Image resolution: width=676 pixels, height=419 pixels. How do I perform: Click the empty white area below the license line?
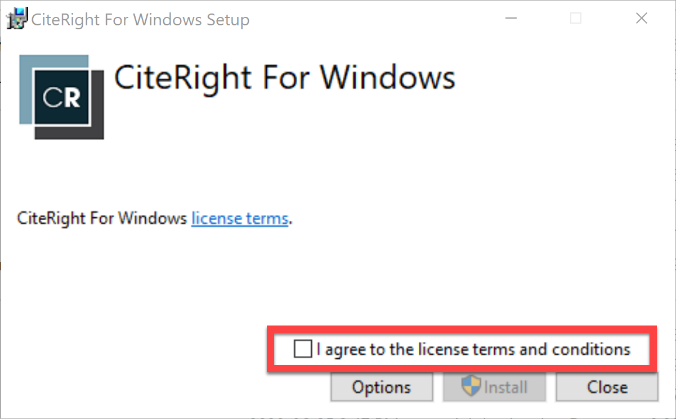[x=338, y=276]
